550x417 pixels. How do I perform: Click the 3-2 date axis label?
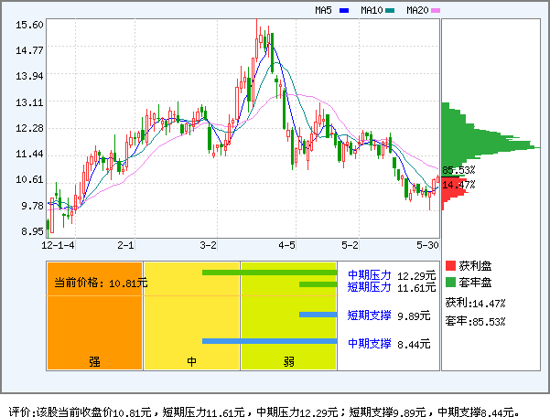tap(209, 245)
